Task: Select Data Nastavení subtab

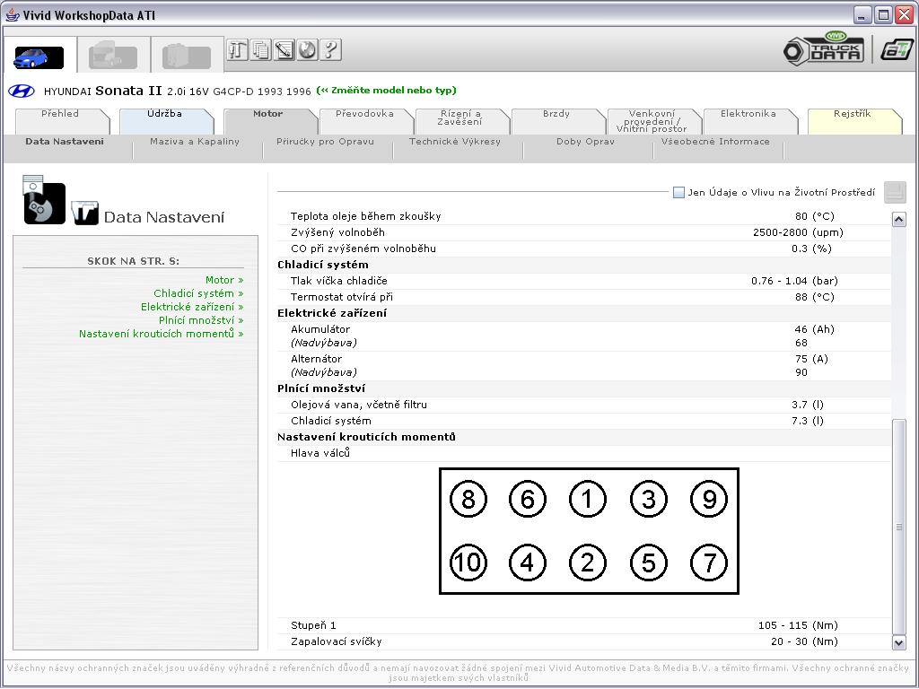Action: (x=65, y=141)
